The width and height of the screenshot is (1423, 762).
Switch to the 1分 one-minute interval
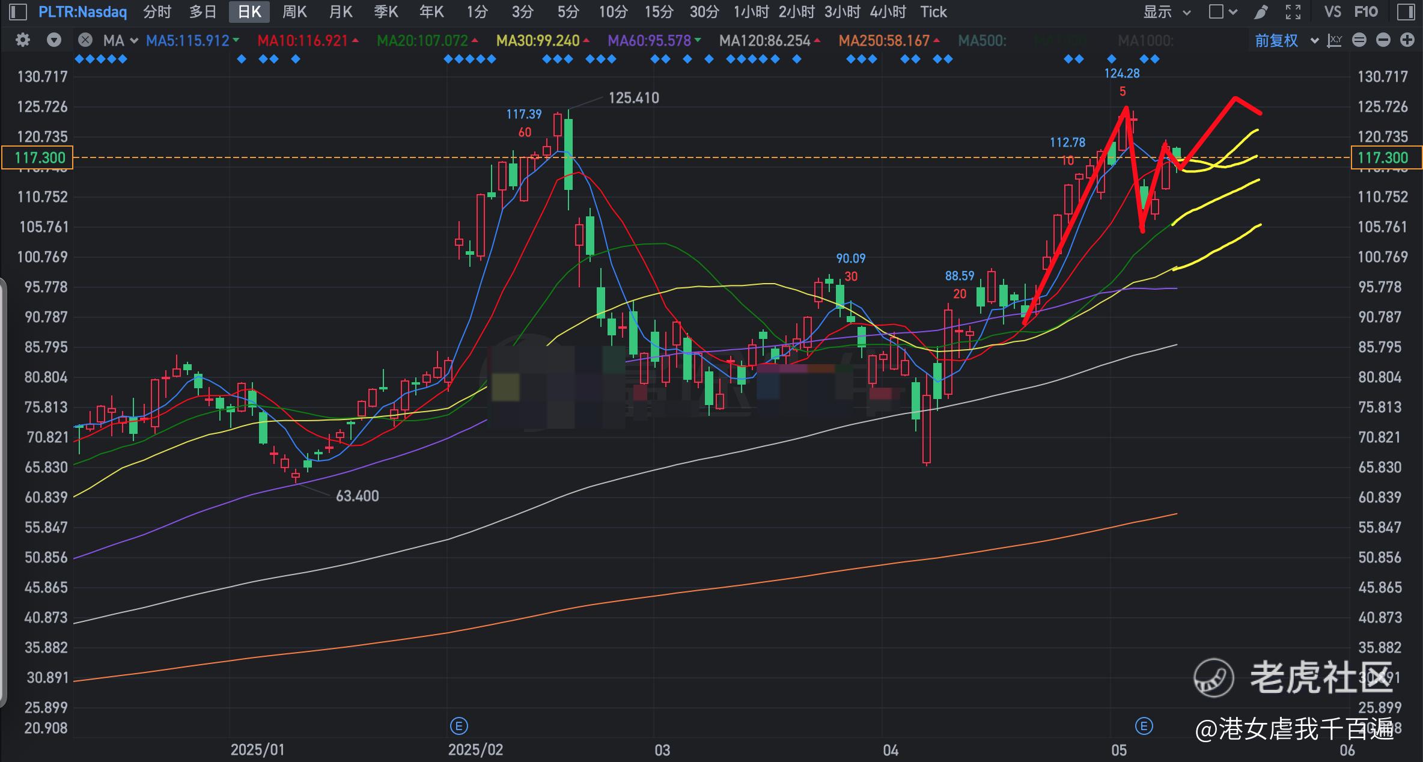click(477, 11)
